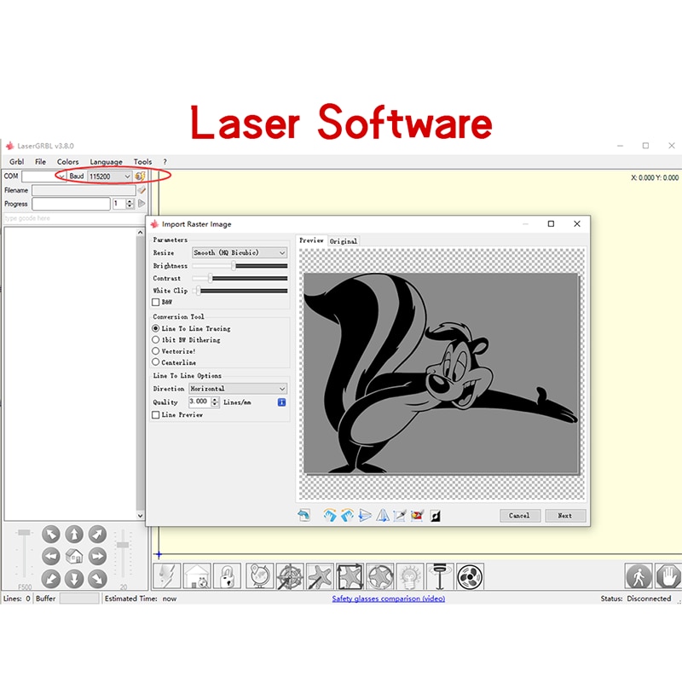Click the Contrast slider
This screenshot has width=682, height=682.
coord(240,279)
